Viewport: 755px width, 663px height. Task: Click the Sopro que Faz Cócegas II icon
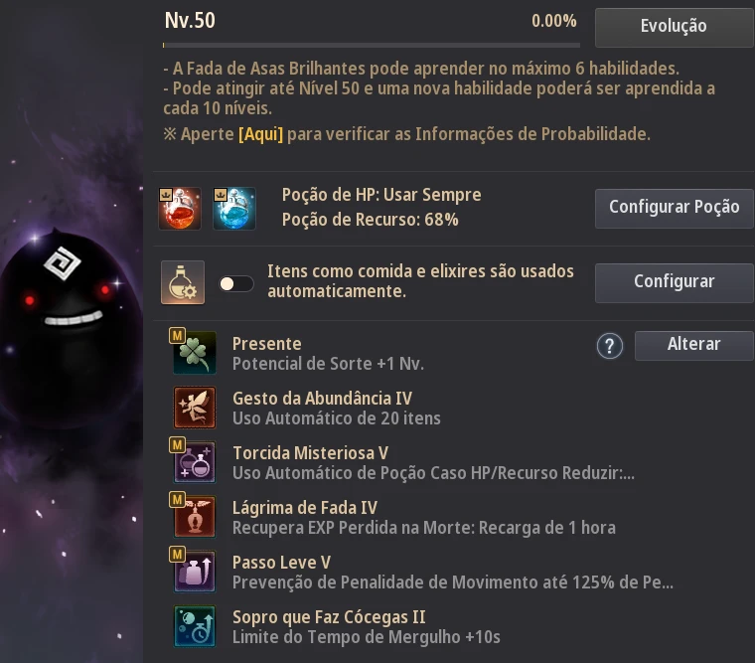(x=195, y=626)
